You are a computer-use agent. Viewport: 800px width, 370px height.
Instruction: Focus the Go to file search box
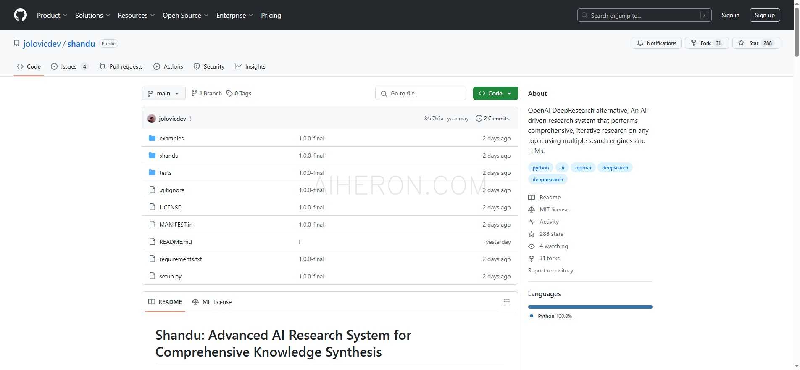tap(421, 93)
